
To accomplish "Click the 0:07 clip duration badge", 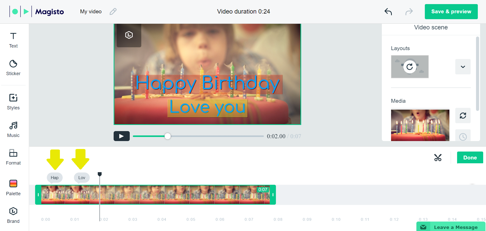I will pos(263,190).
